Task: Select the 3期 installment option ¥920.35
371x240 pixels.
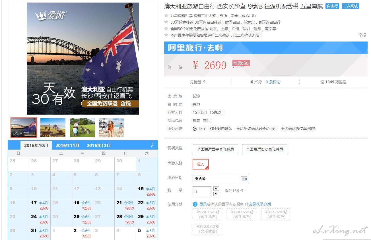Action: click(208, 214)
